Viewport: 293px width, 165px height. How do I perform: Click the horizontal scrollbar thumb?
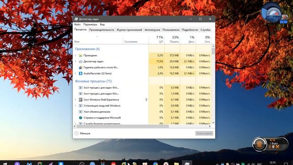coord(123,126)
